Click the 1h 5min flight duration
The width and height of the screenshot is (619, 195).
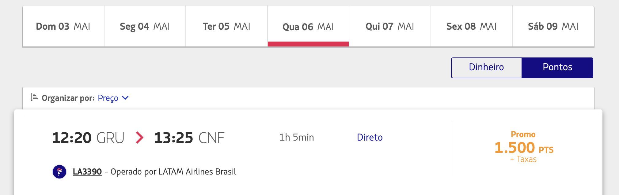click(x=297, y=138)
